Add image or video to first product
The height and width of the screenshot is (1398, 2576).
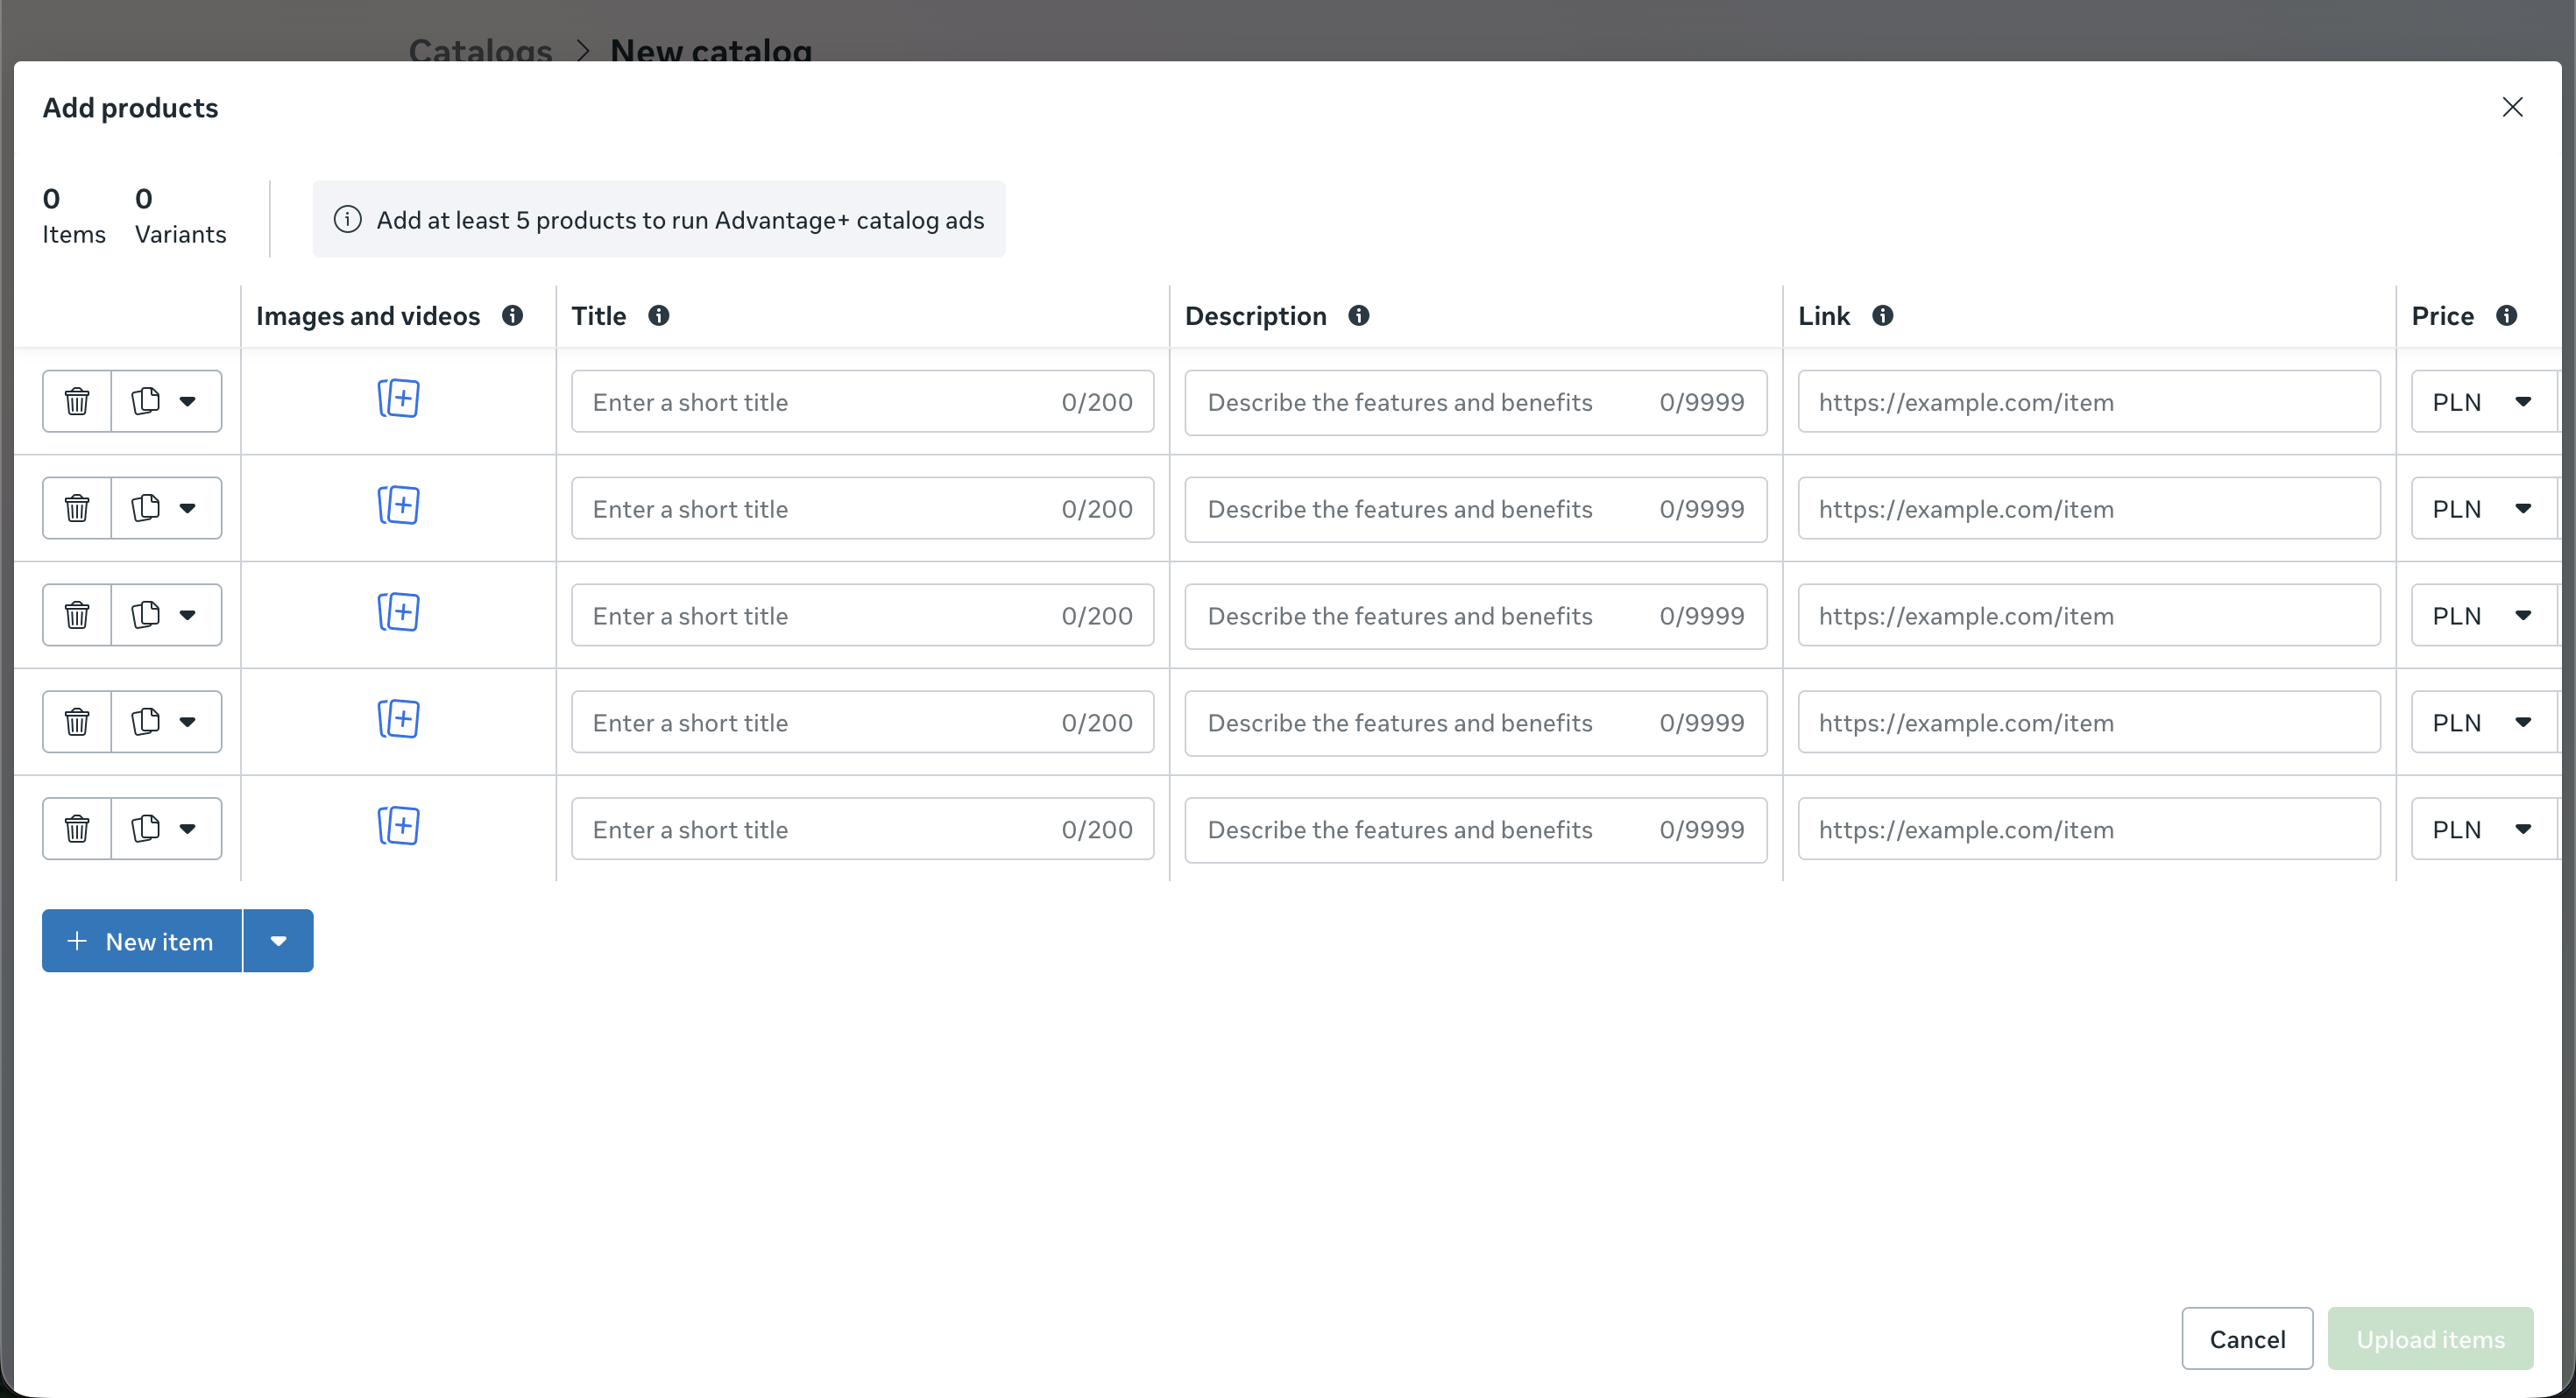tap(398, 399)
